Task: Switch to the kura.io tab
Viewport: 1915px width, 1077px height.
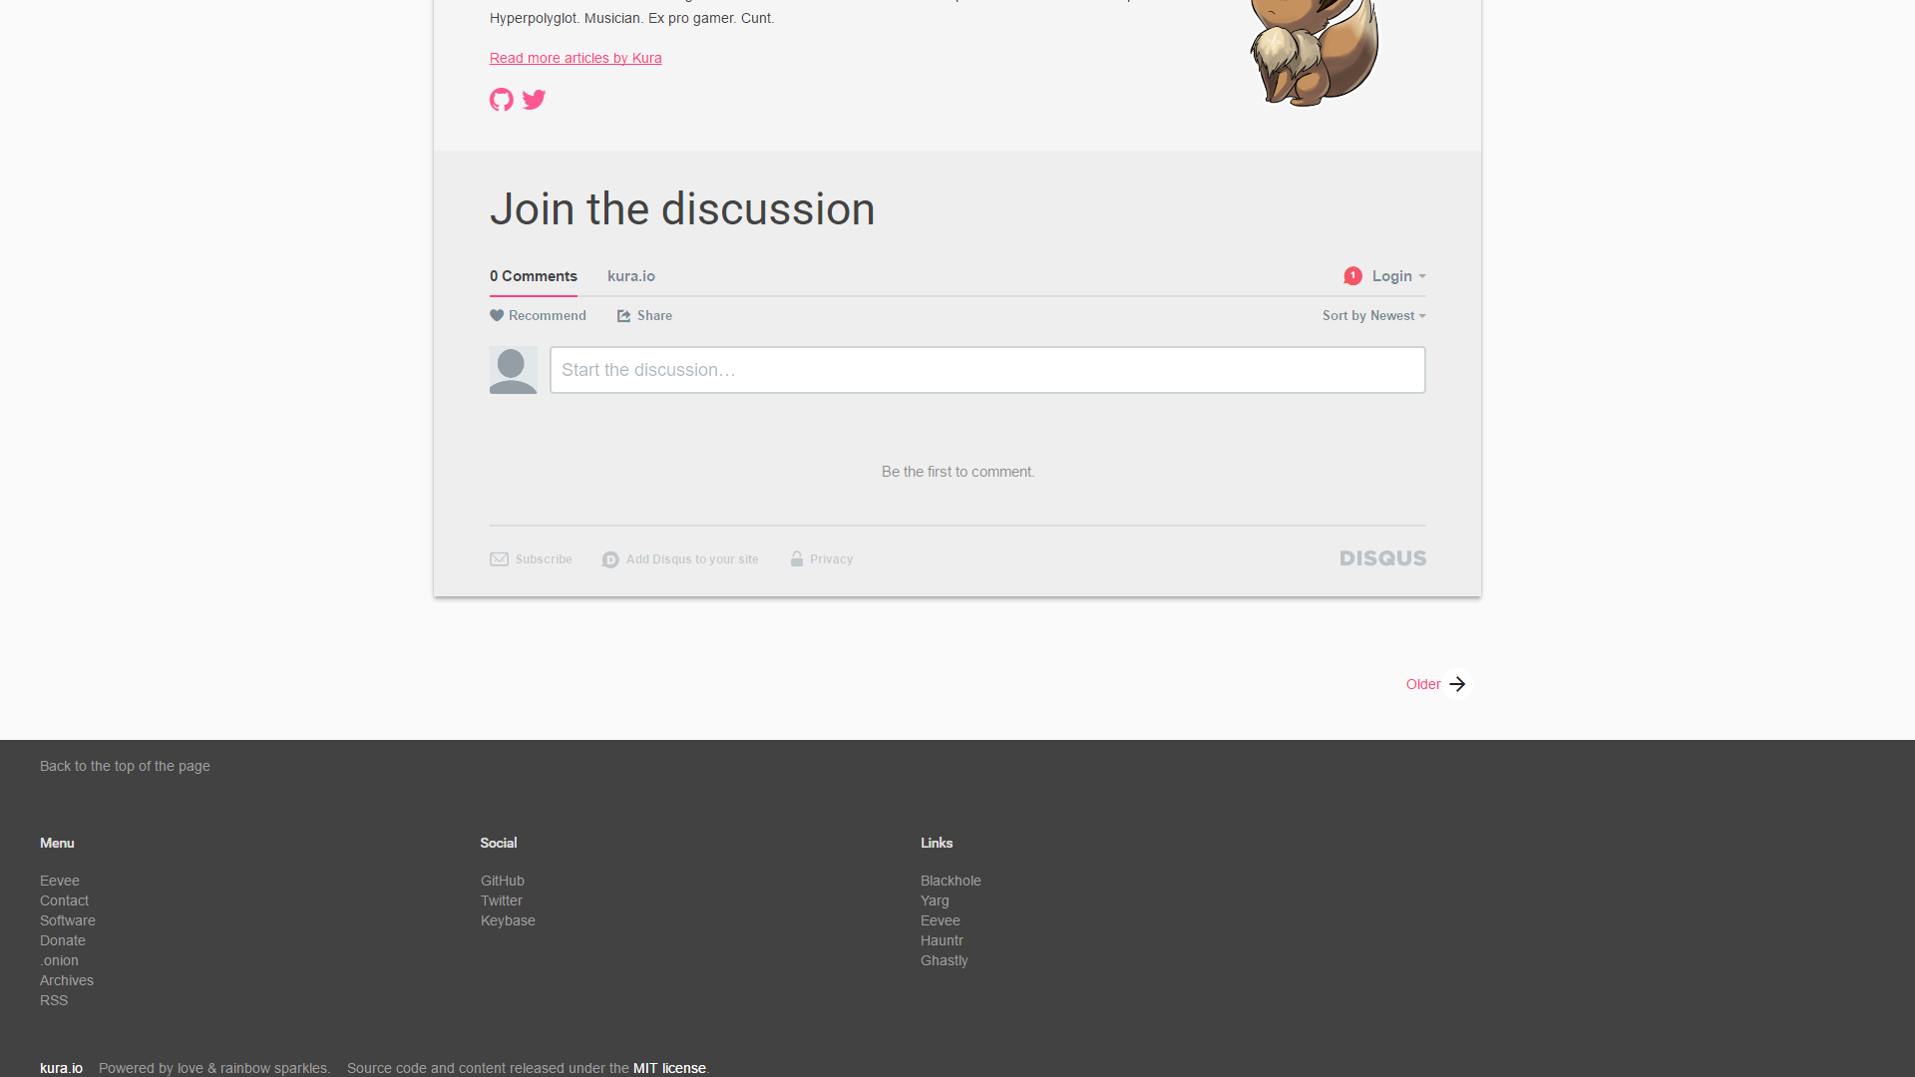Action: pos(631,276)
